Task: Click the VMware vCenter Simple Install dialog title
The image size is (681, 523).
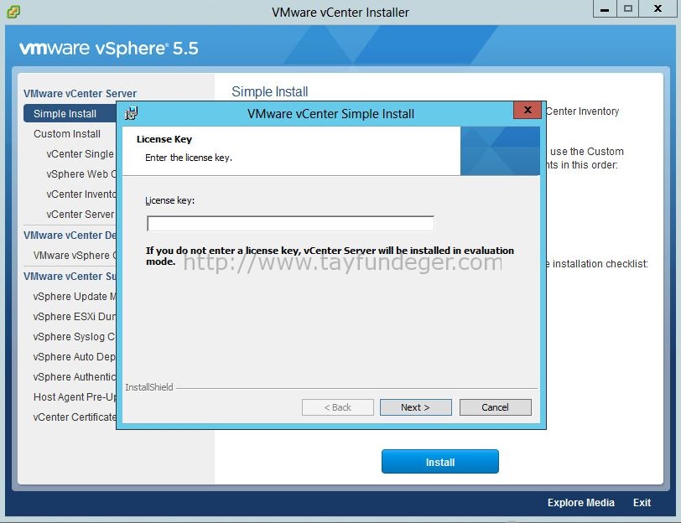Action: click(330, 114)
